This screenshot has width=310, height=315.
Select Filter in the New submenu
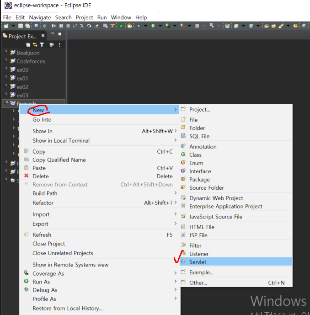point(235,246)
